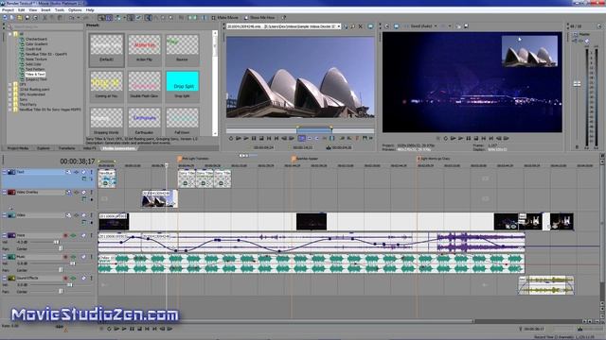Toggle loop playback on timeline transport

[109, 329]
